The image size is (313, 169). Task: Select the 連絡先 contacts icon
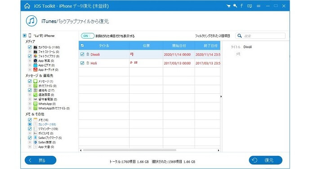36,90
